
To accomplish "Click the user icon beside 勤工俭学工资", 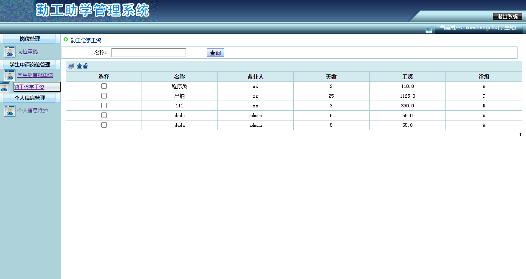I will point(4,87).
